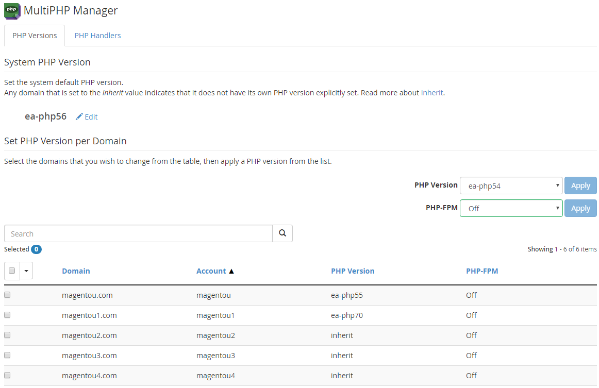Apply the selected PHP Version

[x=580, y=185]
